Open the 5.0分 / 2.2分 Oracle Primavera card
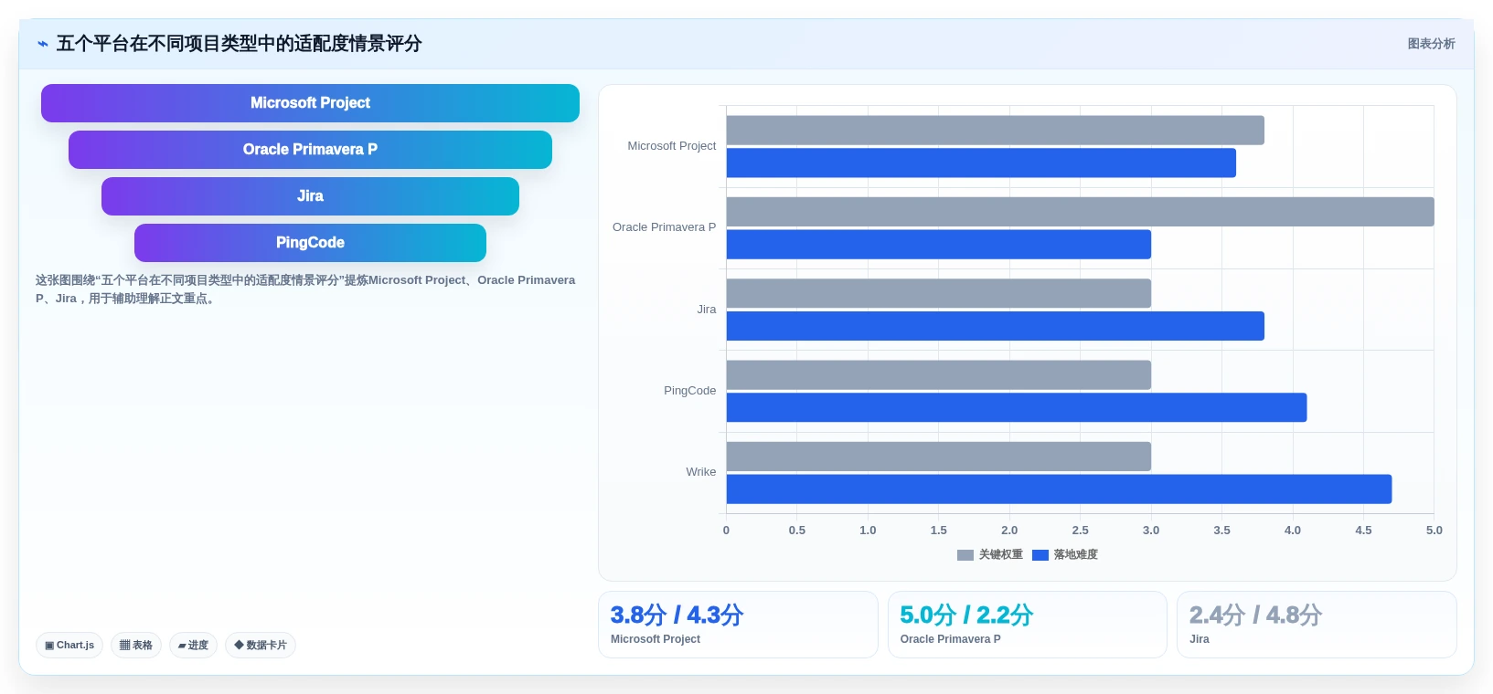Image resolution: width=1493 pixels, height=694 pixels. pos(1028,625)
